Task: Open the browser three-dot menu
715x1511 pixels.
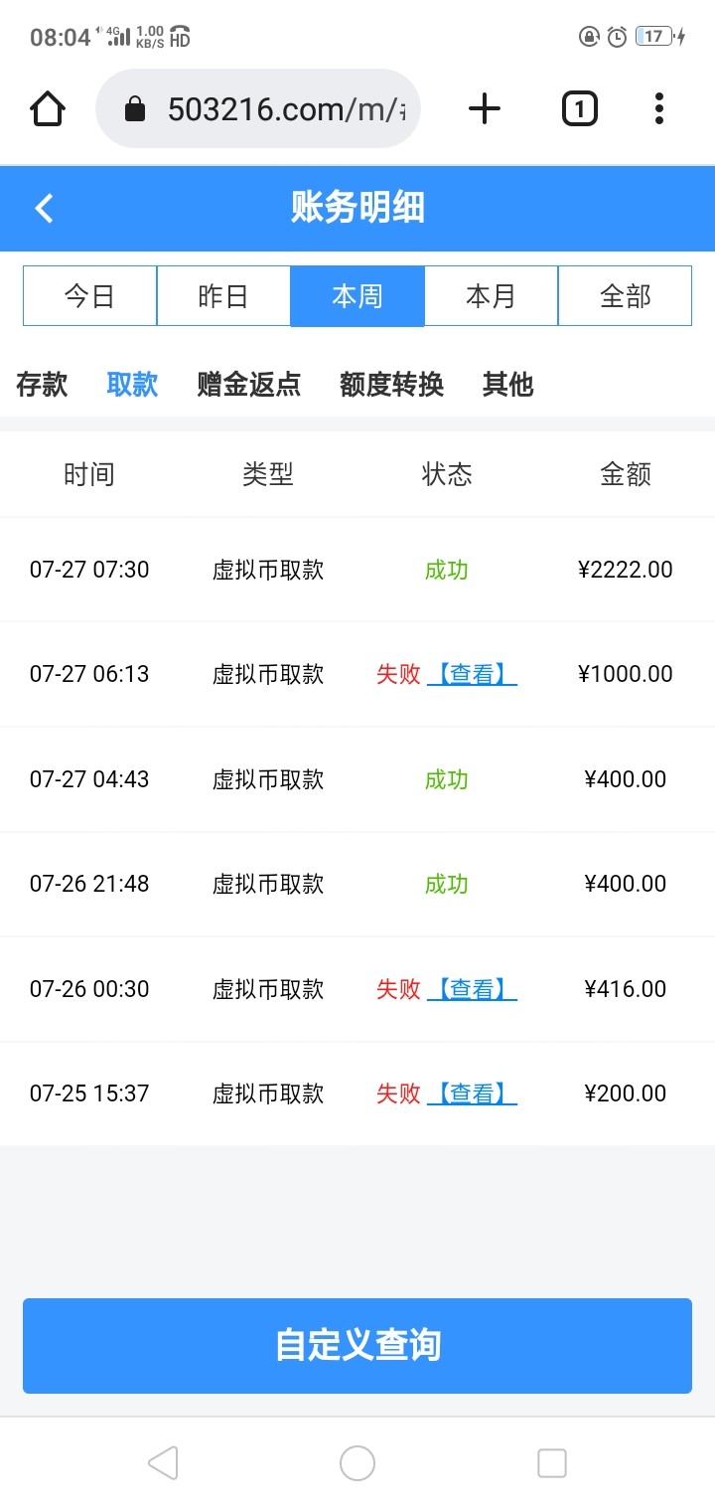Action: tap(658, 108)
